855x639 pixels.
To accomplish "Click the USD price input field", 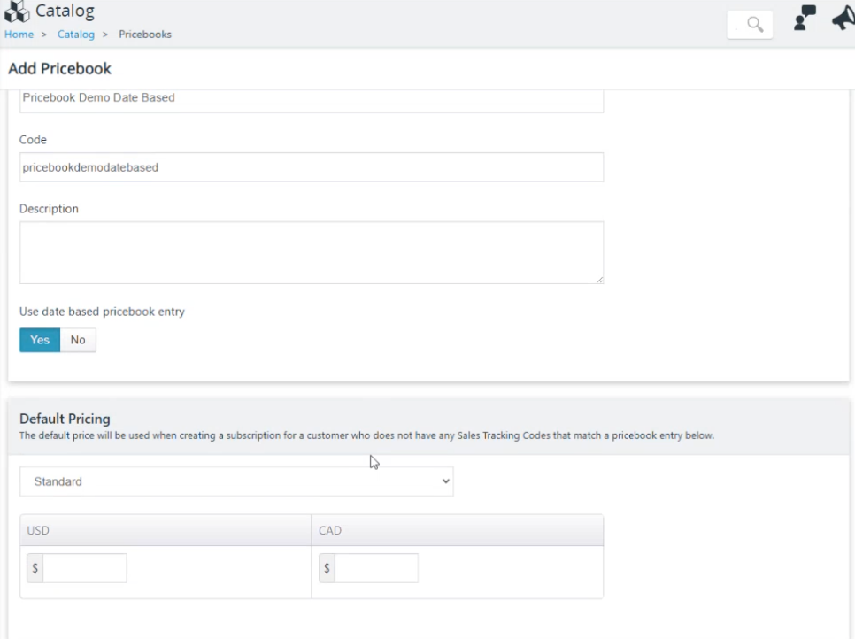I will 84,568.
